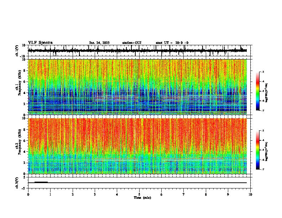Click the "ch.1(V)" axis label
Viewport: 282px width, 218px height.
tap(17, 51)
